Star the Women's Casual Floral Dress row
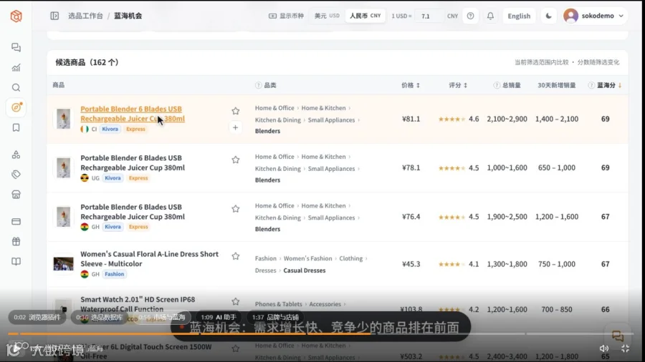Screen dimensions: 645x362 pyautogui.click(x=235, y=256)
